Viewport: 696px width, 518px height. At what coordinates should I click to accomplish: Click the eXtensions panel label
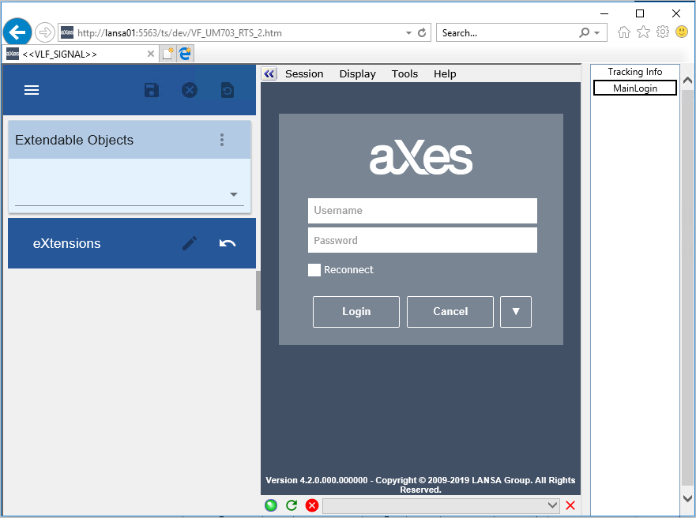[66, 243]
